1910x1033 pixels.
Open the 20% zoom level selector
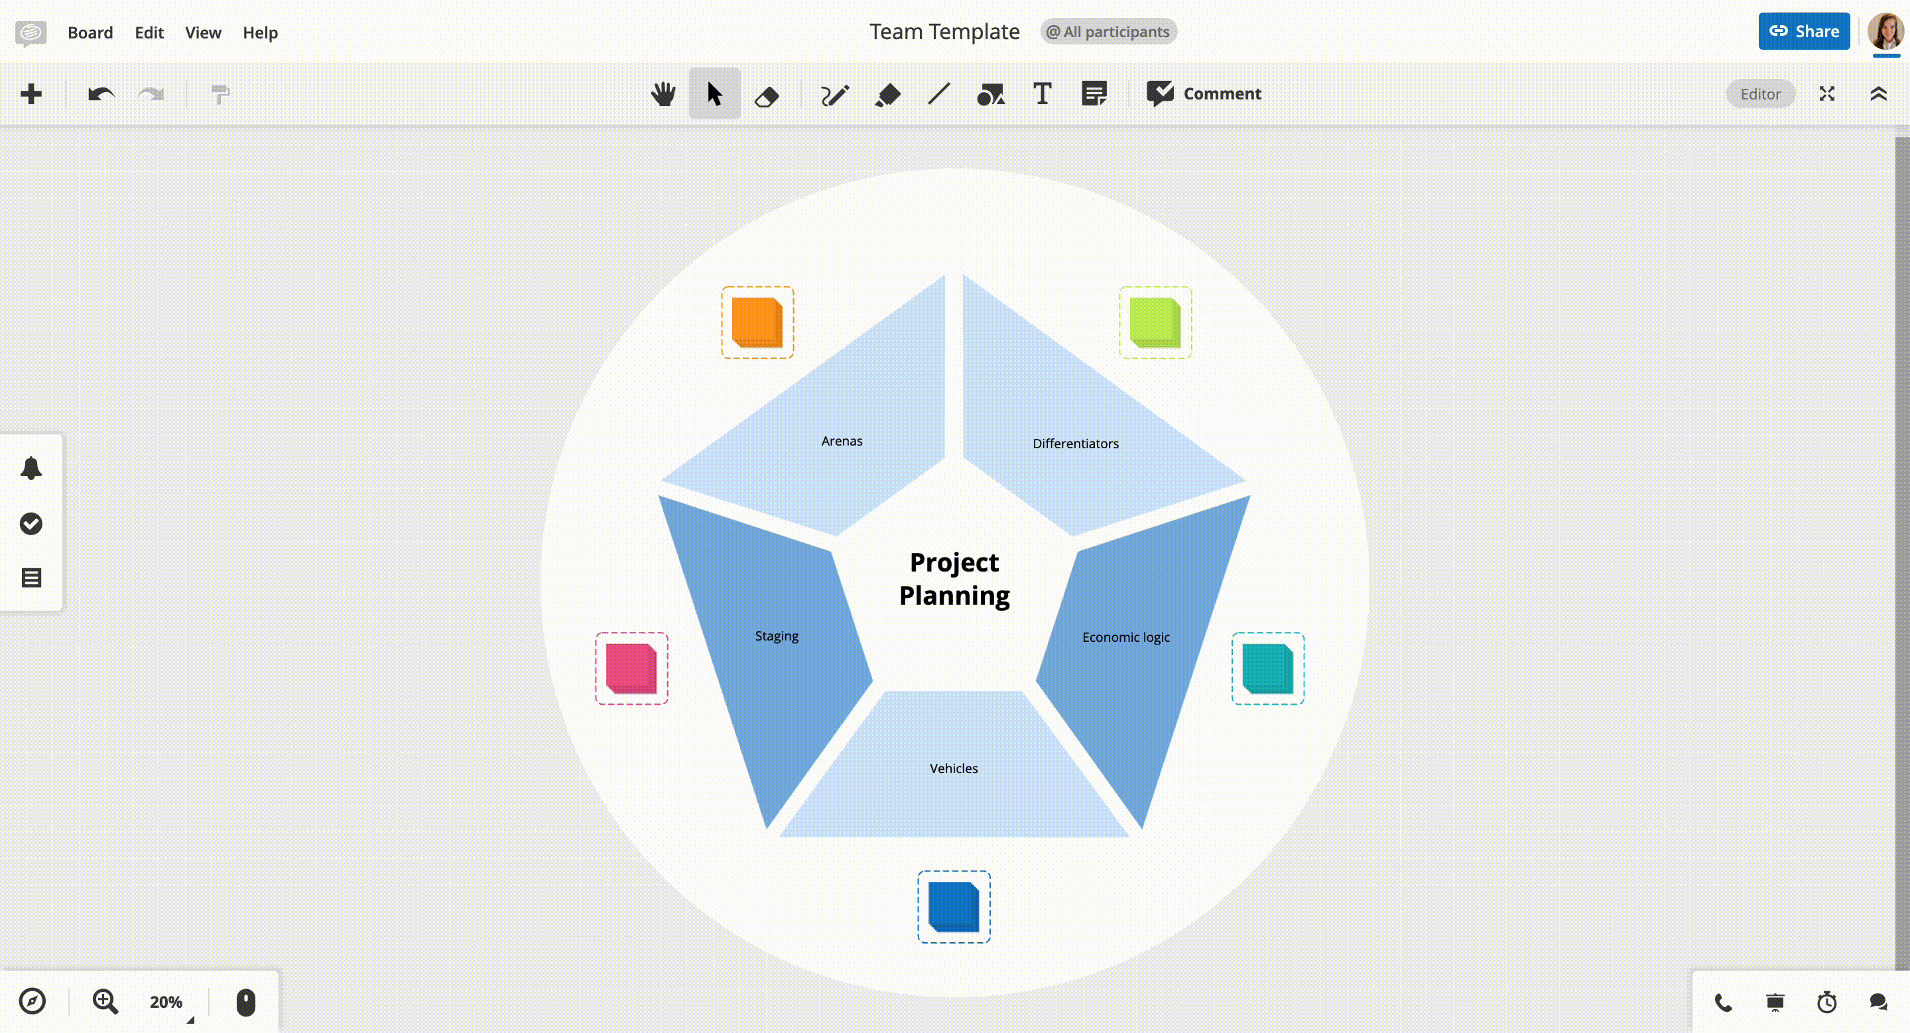coord(167,1002)
